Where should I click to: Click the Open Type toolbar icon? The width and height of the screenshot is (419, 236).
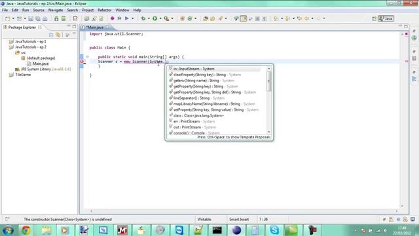tap(206, 18)
